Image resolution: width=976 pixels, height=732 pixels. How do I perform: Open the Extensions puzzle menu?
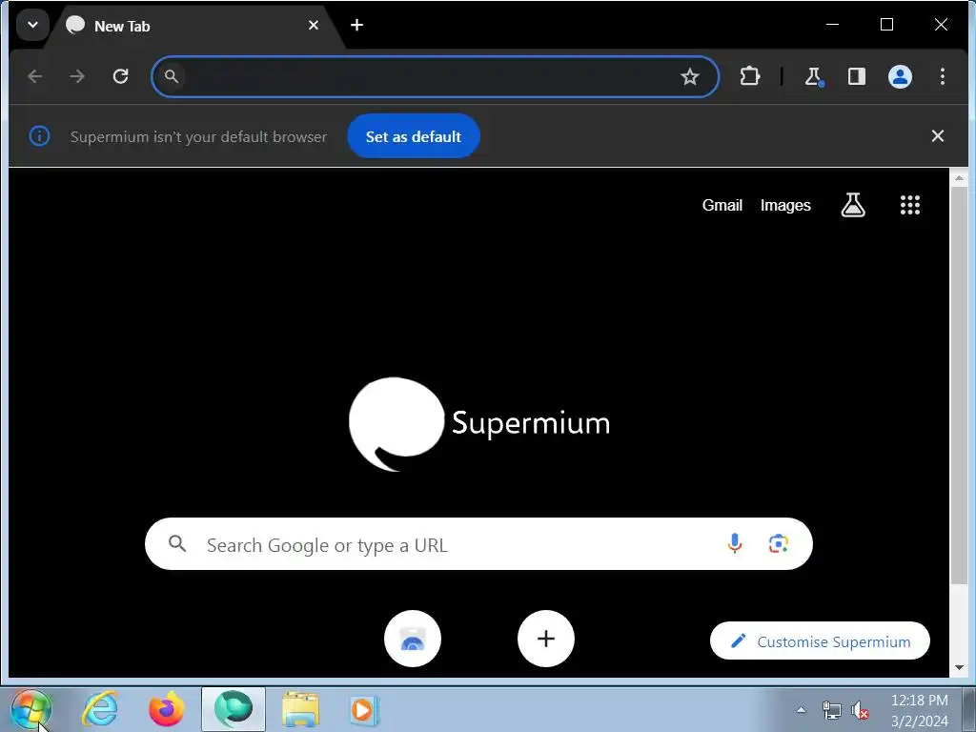[749, 76]
